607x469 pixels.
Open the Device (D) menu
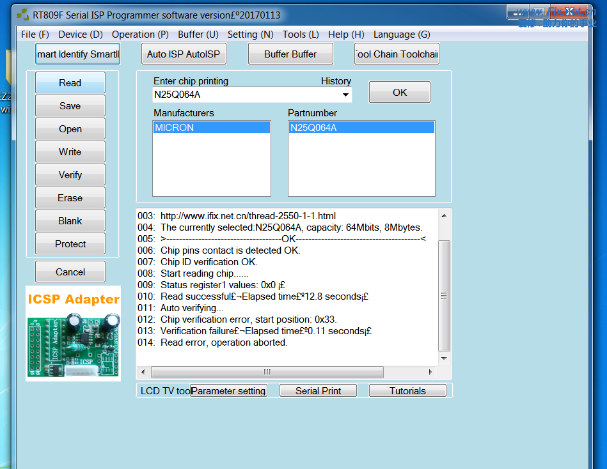point(80,35)
